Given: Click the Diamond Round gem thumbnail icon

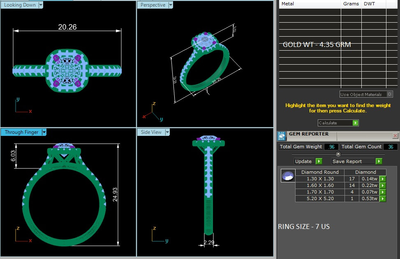Looking at the screenshot, I should (x=287, y=176).
